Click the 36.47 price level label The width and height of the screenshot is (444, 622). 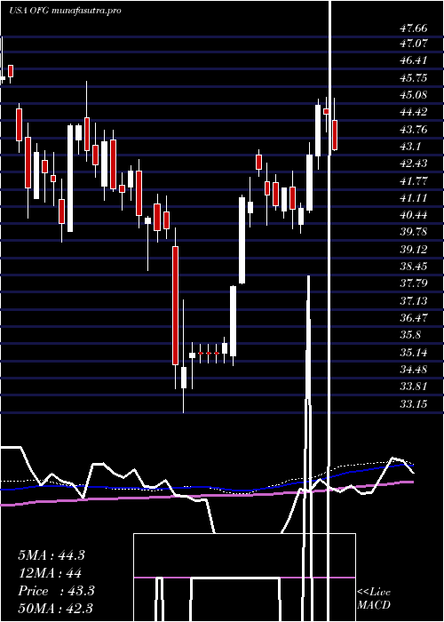(414, 318)
